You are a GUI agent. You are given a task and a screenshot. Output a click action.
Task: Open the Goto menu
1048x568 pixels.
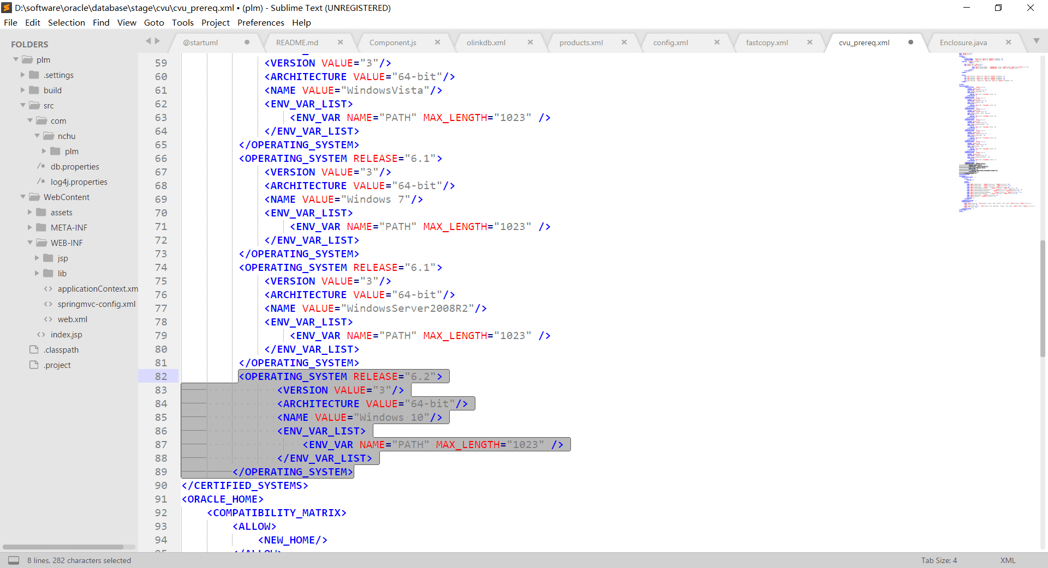[154, 22]
